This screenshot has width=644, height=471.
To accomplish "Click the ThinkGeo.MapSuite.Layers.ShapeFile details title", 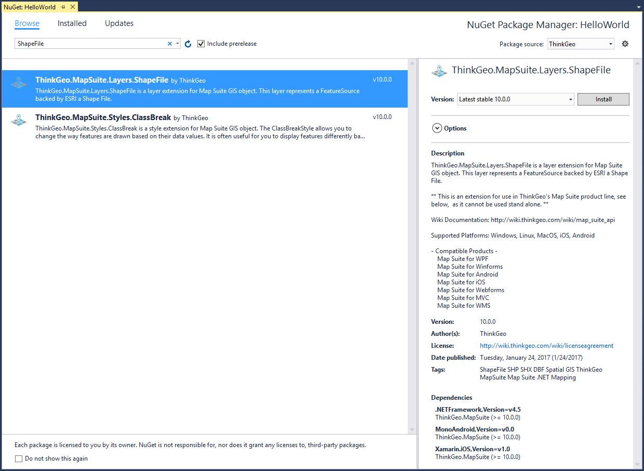I will 531,70.
